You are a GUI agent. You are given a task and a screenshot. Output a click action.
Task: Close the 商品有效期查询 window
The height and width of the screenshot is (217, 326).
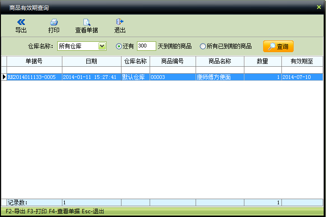[318, 7]
